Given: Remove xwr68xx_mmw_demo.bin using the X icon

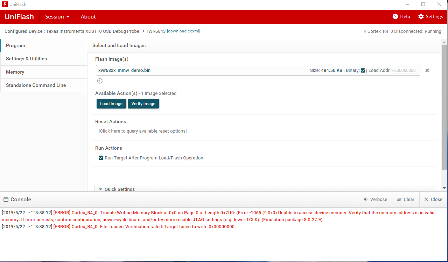Looking at the screenshot, I should pyautogui.click(x=427, y=70).
